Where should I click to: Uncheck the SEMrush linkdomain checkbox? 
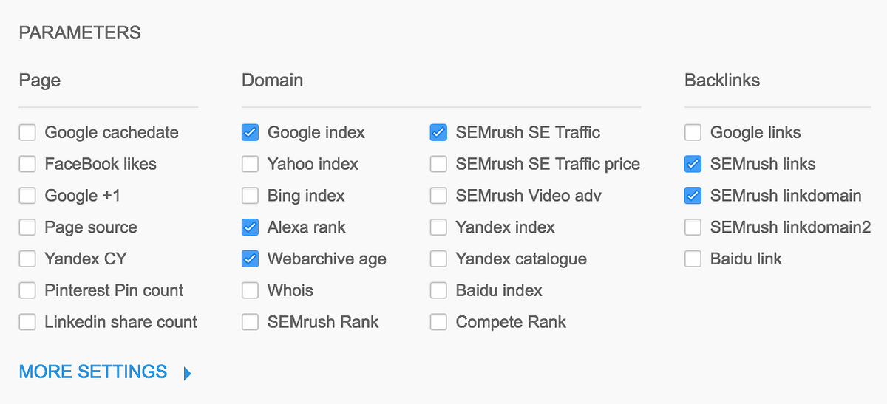[x=693, y=196]
